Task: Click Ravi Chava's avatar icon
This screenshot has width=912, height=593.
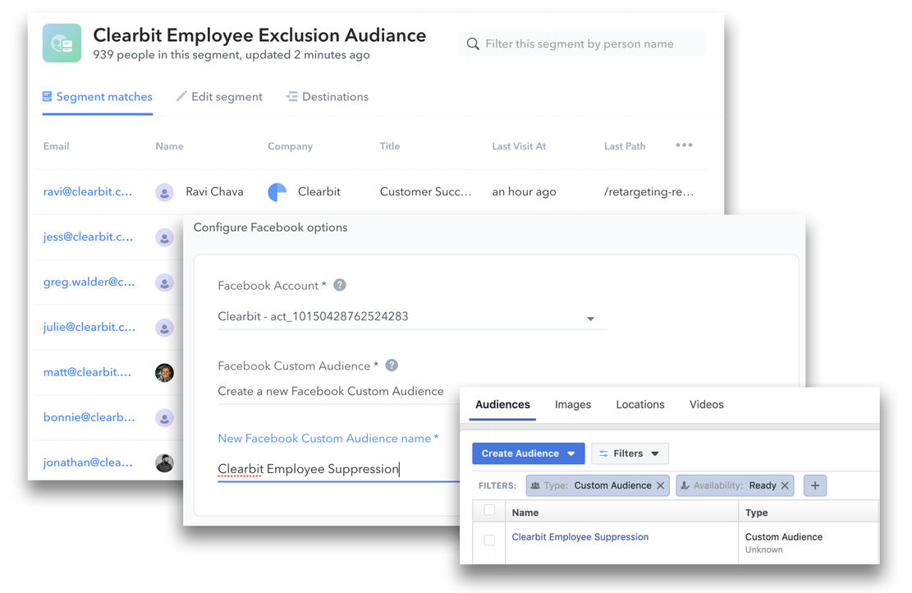Action: (x=165, y=192)
